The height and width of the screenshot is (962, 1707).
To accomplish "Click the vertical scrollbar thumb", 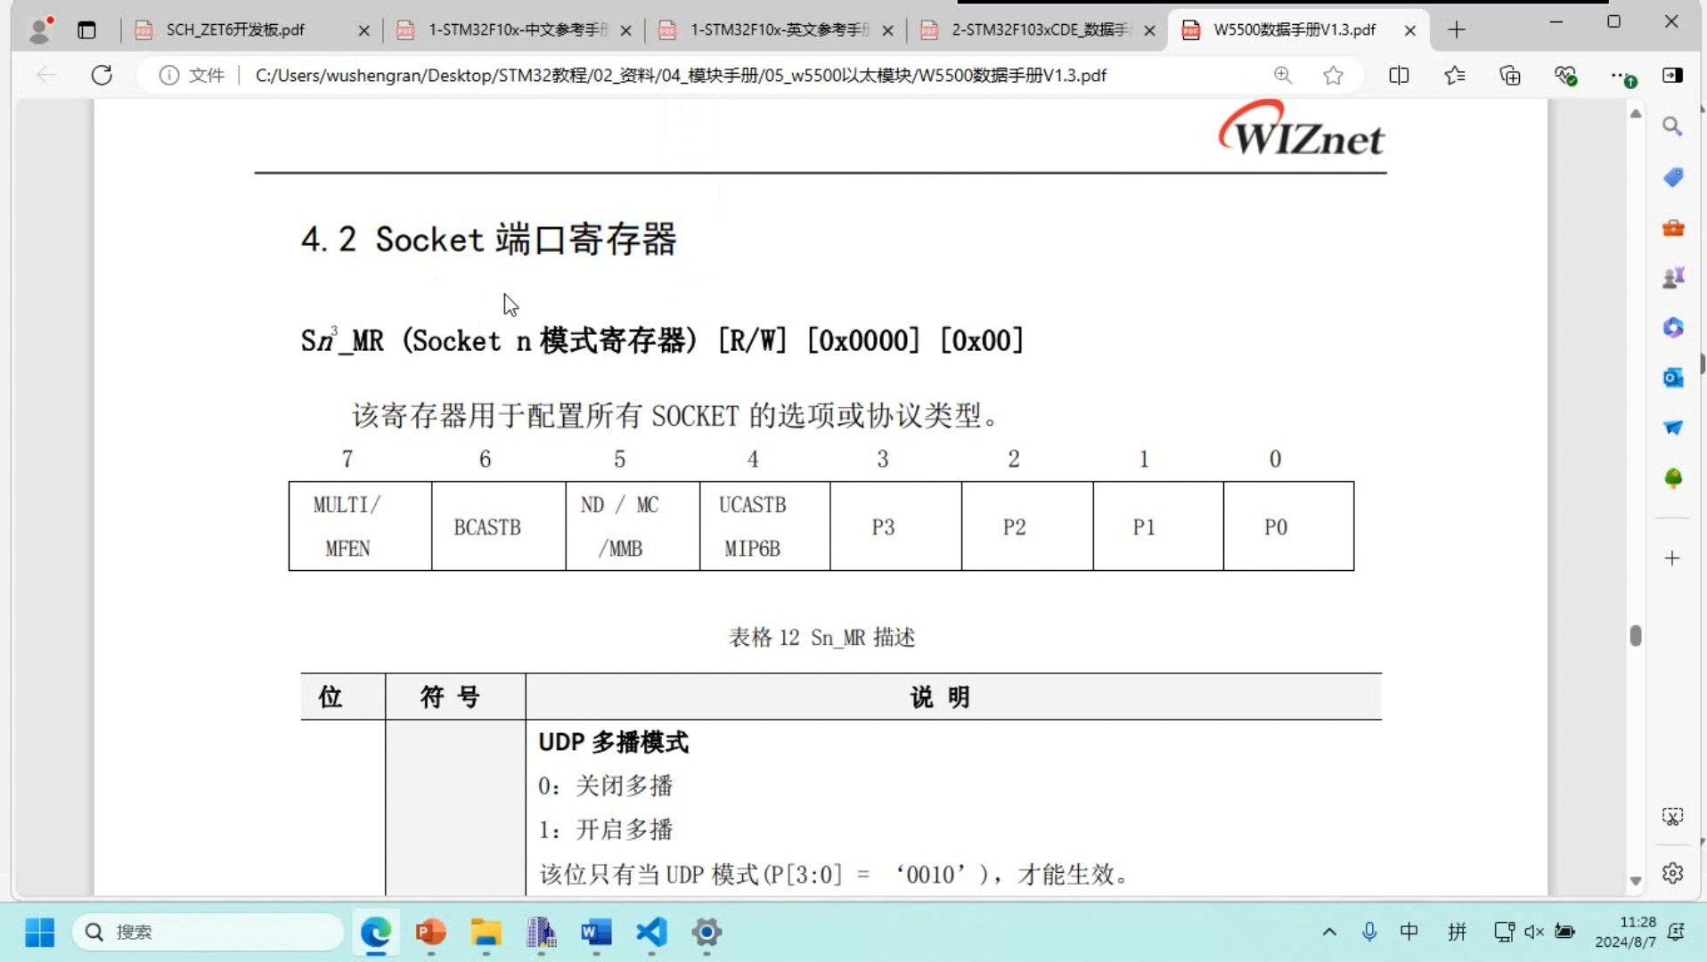I will 1635,635.
